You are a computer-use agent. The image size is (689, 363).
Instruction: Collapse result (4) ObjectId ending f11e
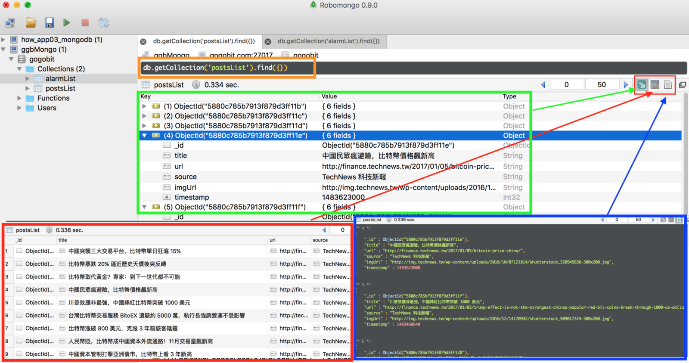(x=144, y=136)
